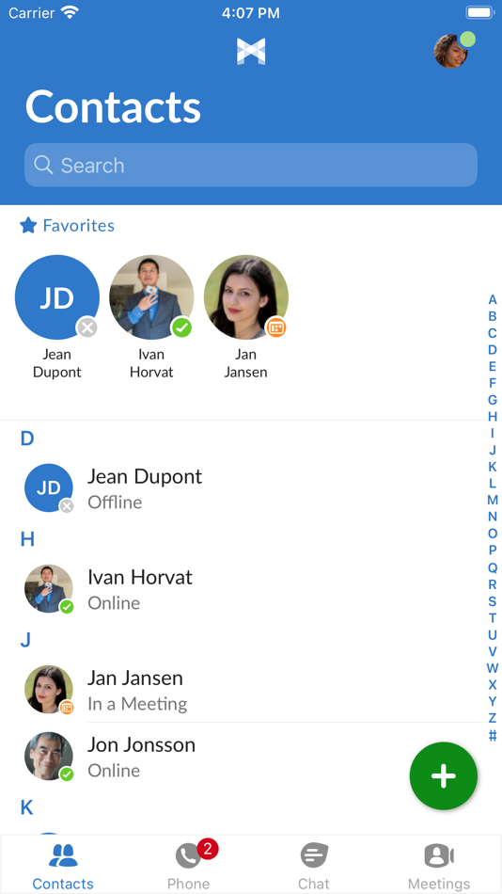Tap Jon Jonsson online badge in list
The image size is (502, 894).
pos(67,774)
